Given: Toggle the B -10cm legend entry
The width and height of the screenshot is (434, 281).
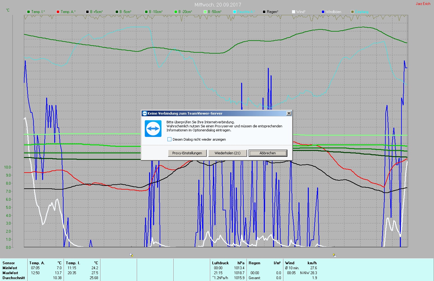Looking at the screenshot, I should pos(156,12).
